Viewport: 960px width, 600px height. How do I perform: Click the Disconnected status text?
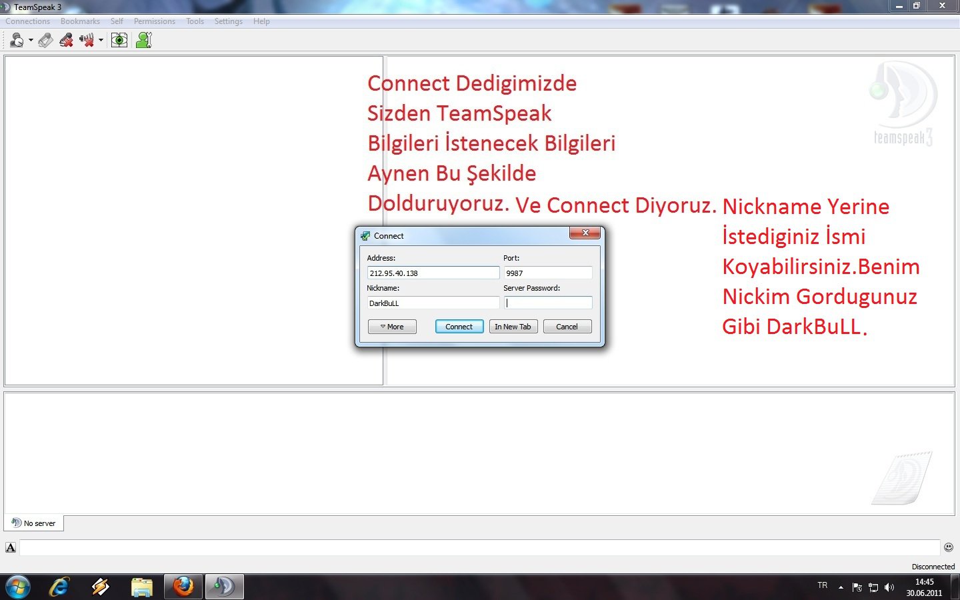[933, 567]
